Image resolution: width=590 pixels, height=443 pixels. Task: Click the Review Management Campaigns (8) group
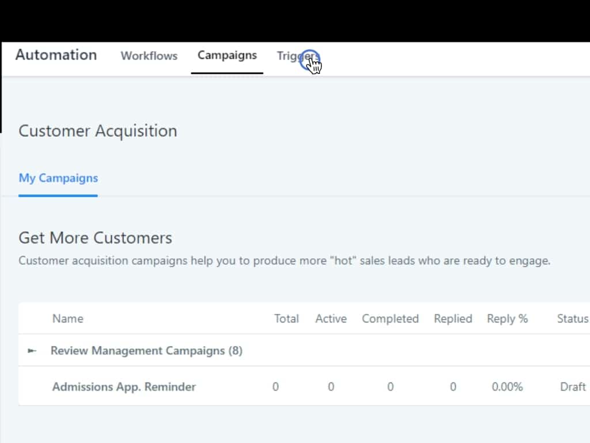tap(146, 351)
